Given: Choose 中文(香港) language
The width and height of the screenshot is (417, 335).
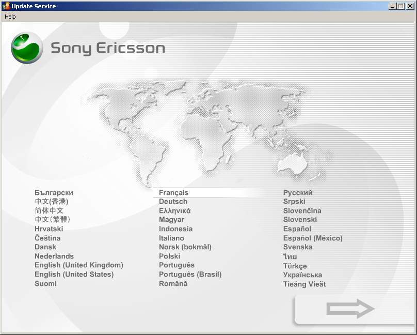Looking at the screenshot, I should click(52, 202).
